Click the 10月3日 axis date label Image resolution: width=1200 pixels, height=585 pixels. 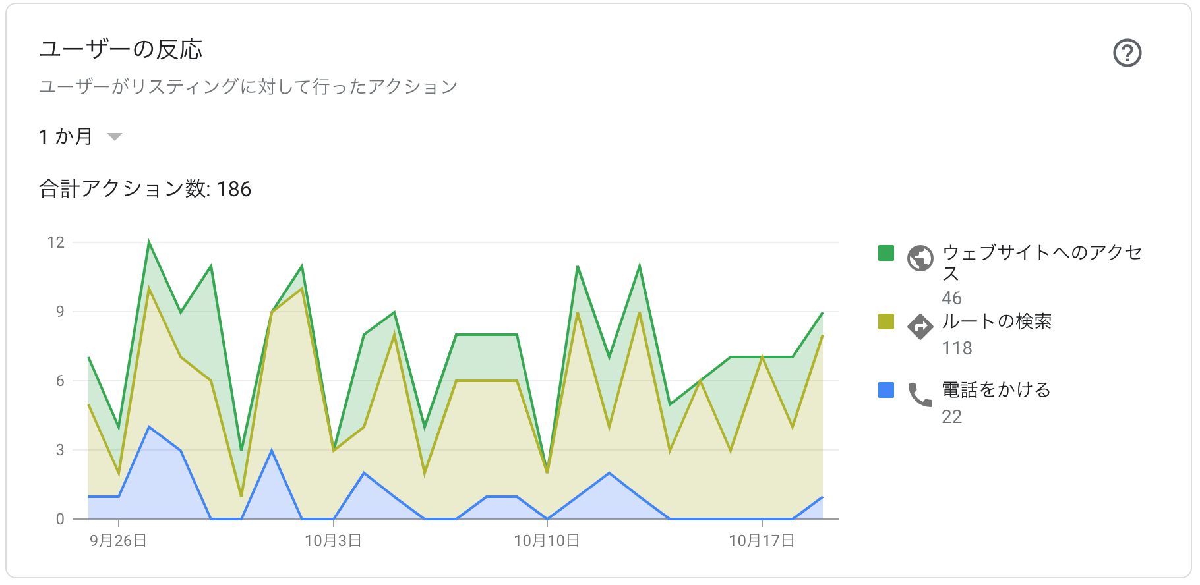pos(333,541)
